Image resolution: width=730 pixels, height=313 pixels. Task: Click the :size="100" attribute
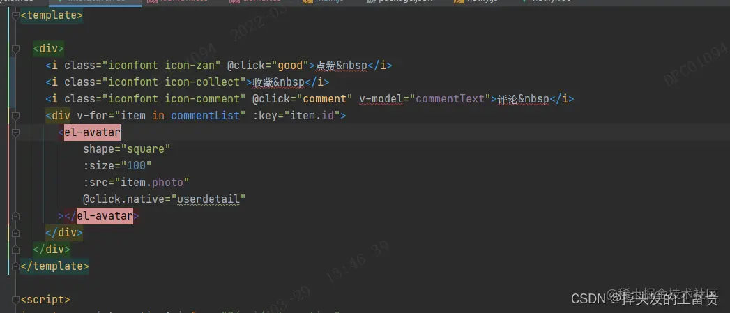(x=117, y=166)
